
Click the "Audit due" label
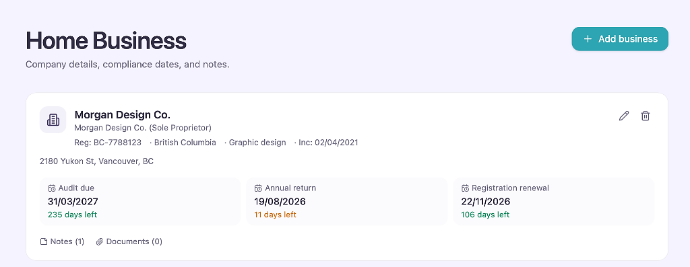coord(76,188)
